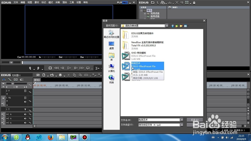Click the new sequence page icon
The width and height of the screenshot is (251, 141).
click(44, 75)
